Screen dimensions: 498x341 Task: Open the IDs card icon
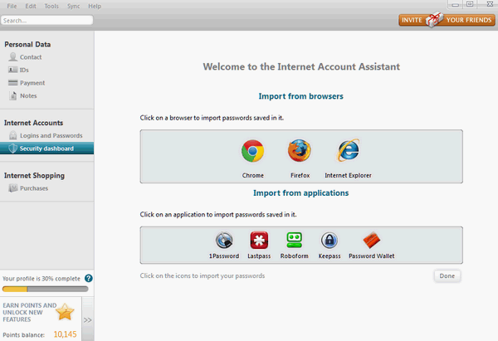(x=12, y=70)
